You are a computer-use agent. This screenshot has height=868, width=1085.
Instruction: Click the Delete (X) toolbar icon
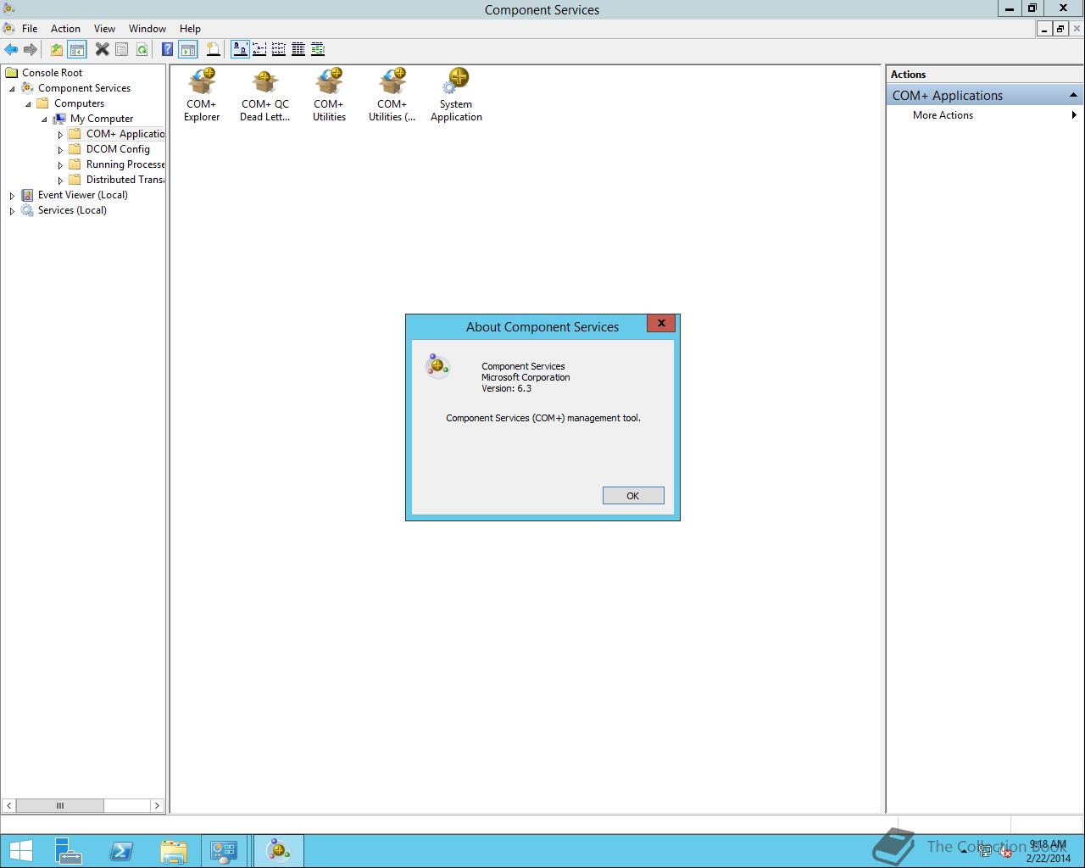tap(102, 49)
